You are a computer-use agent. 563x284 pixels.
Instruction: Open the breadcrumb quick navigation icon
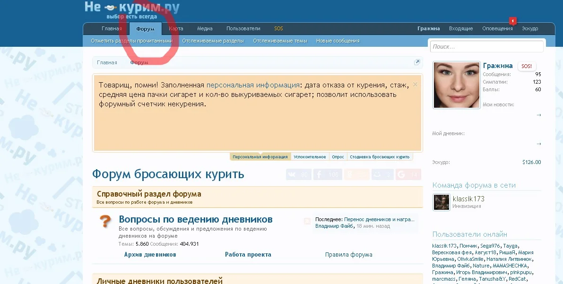(x=417, y=62)
